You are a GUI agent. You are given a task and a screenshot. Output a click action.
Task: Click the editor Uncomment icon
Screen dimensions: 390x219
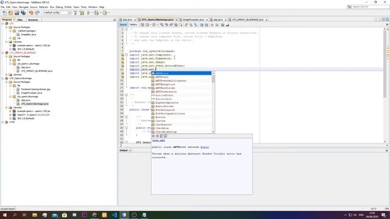pos(227,25)
